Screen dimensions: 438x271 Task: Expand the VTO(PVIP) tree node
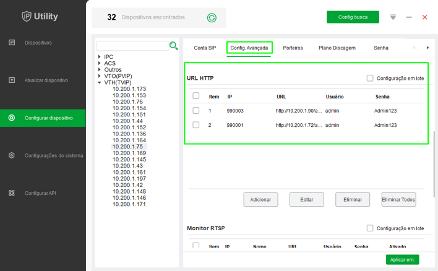point(99,76)
